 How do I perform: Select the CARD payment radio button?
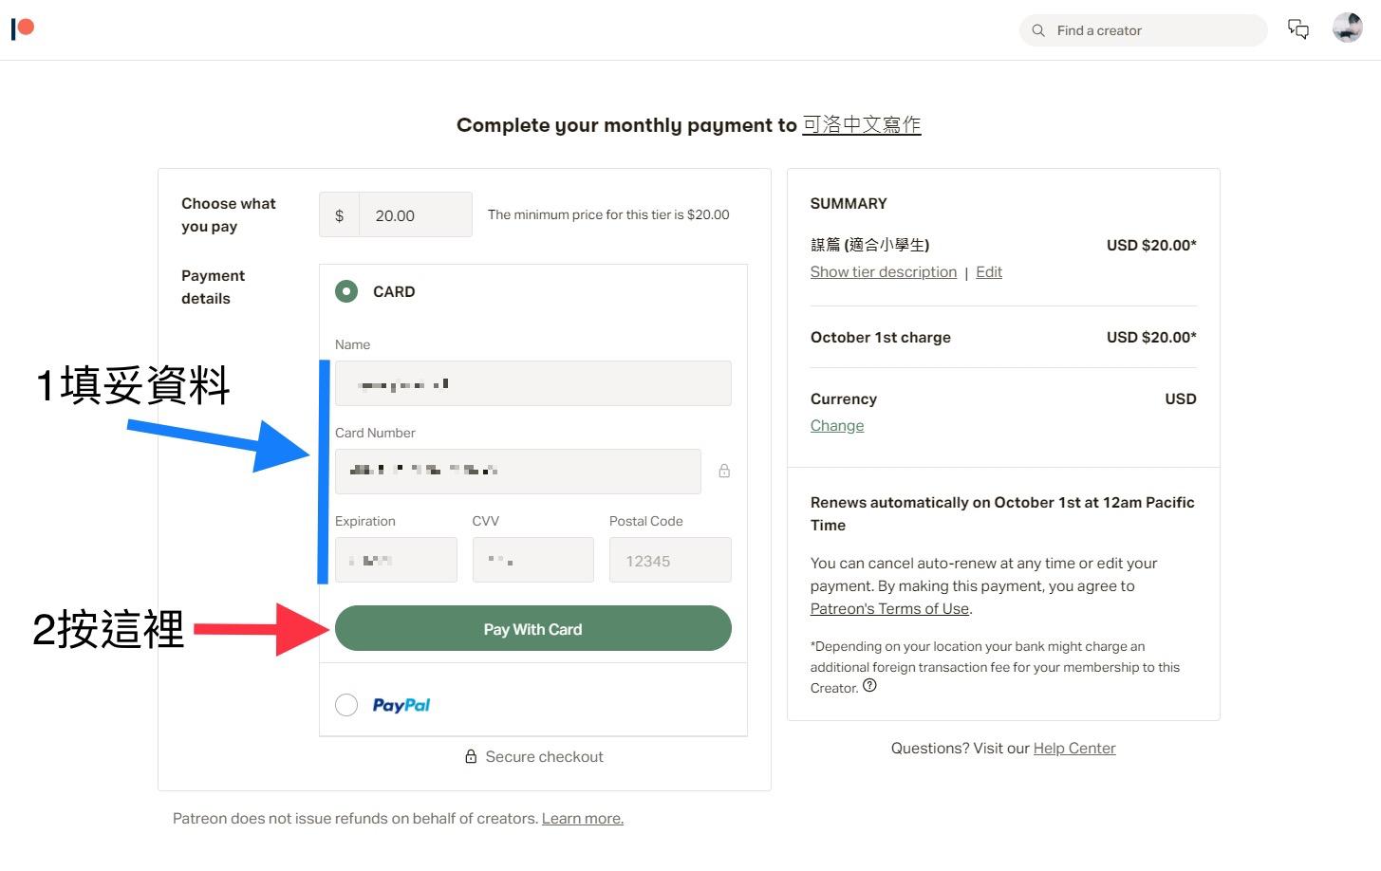point(346,291)
